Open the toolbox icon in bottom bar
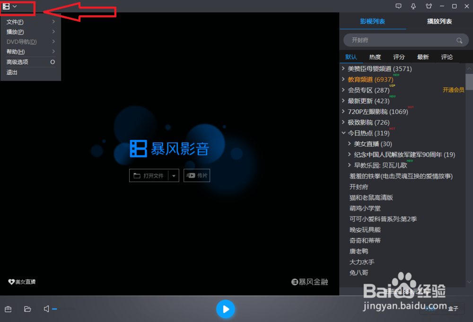Viewport: 473px width, 322px height. click(8, 309)
